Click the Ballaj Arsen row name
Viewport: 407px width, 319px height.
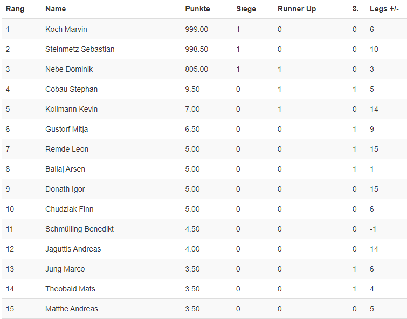pos(65,169)
